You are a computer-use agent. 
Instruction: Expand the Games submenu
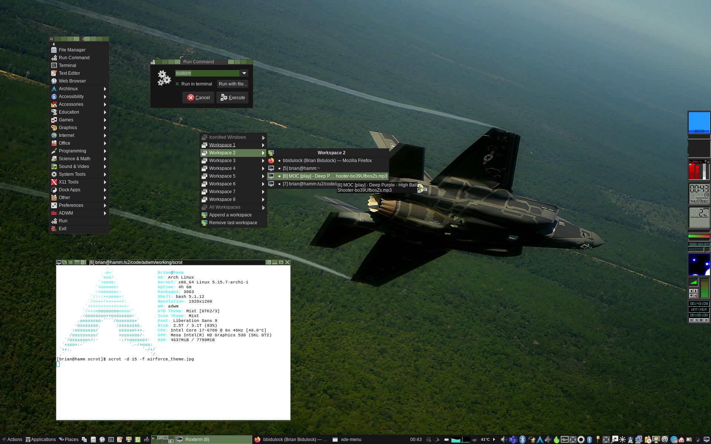point(79,120)
